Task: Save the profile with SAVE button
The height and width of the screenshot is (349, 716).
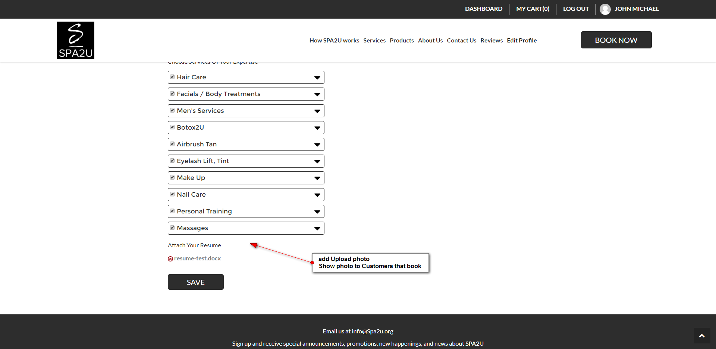Action: coord(196,282)
